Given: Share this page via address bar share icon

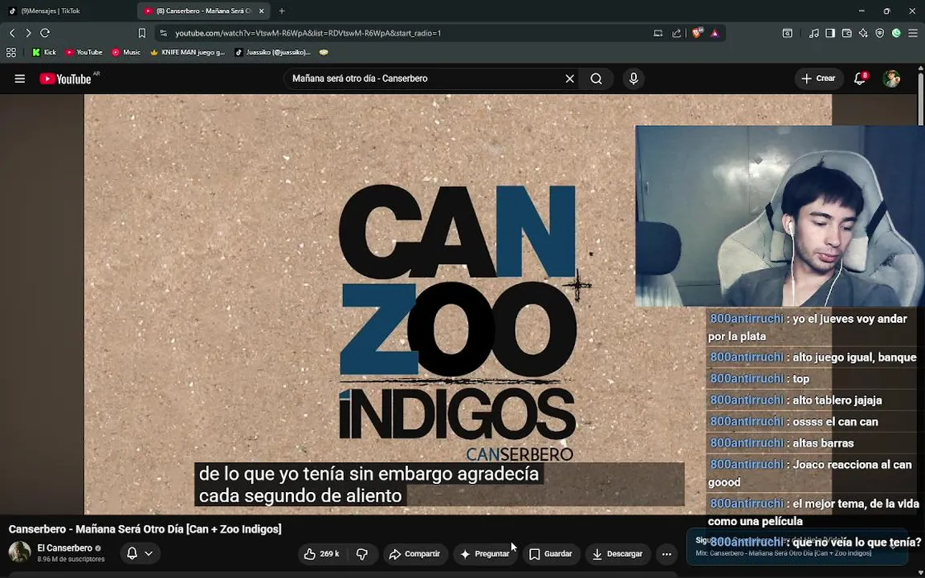Looking at the screenshot, I should (x=677, y=33).
